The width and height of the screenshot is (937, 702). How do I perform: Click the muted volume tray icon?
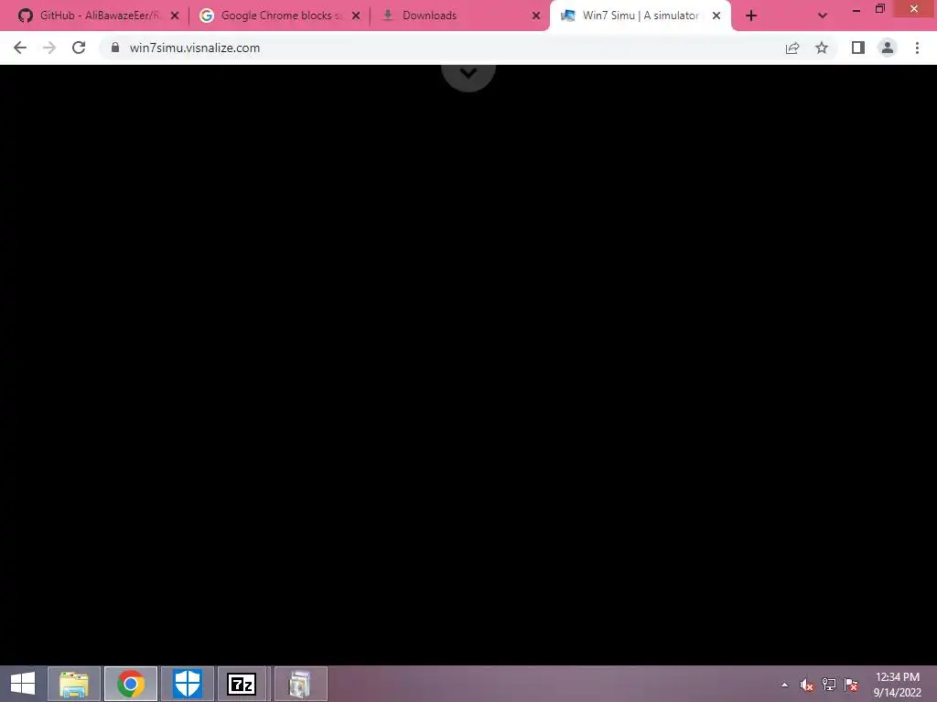(x=807, y=685)
